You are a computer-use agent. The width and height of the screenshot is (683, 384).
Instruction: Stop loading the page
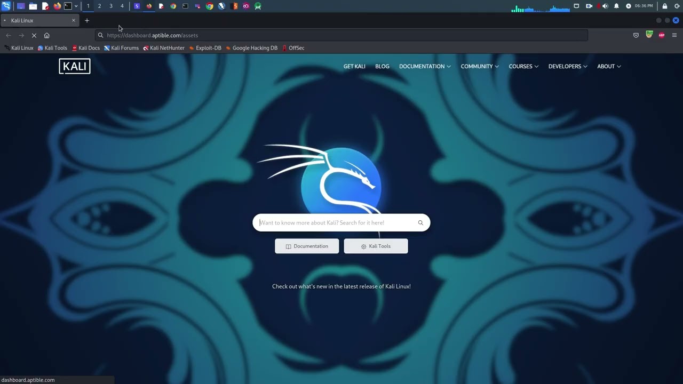point(34,35)
